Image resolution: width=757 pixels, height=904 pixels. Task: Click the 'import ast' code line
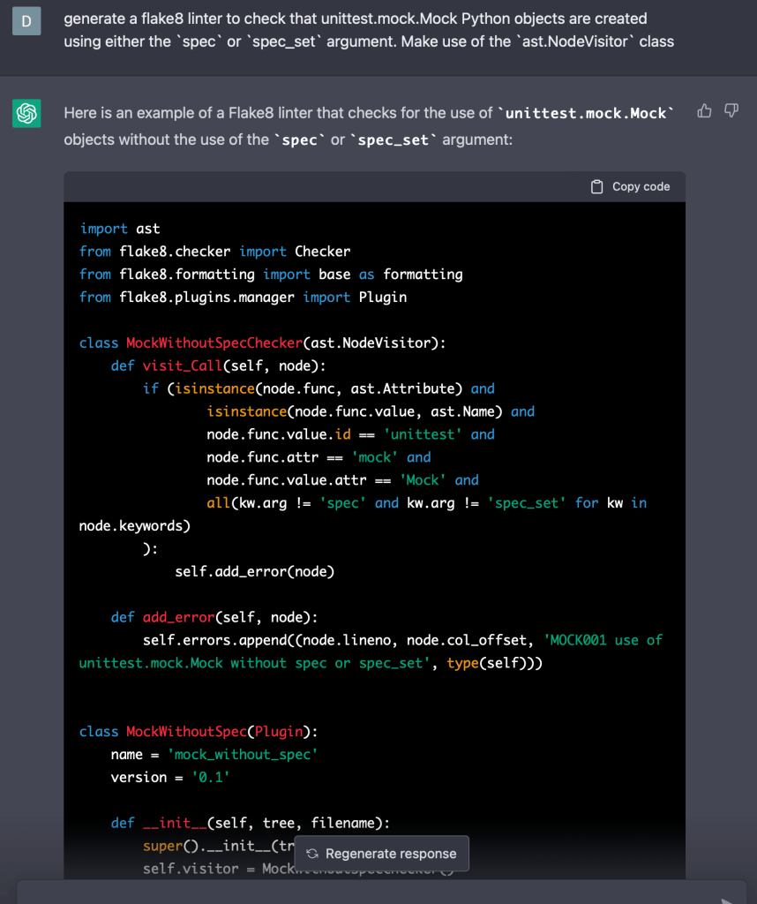point(120,228)
